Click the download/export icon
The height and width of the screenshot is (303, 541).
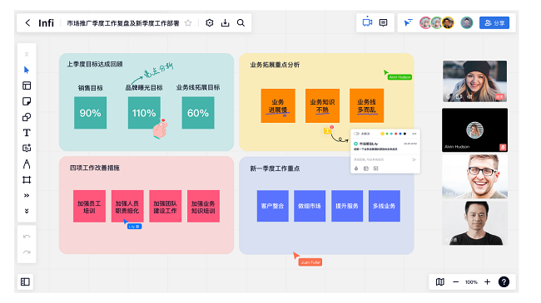click(x=226, y=22)
